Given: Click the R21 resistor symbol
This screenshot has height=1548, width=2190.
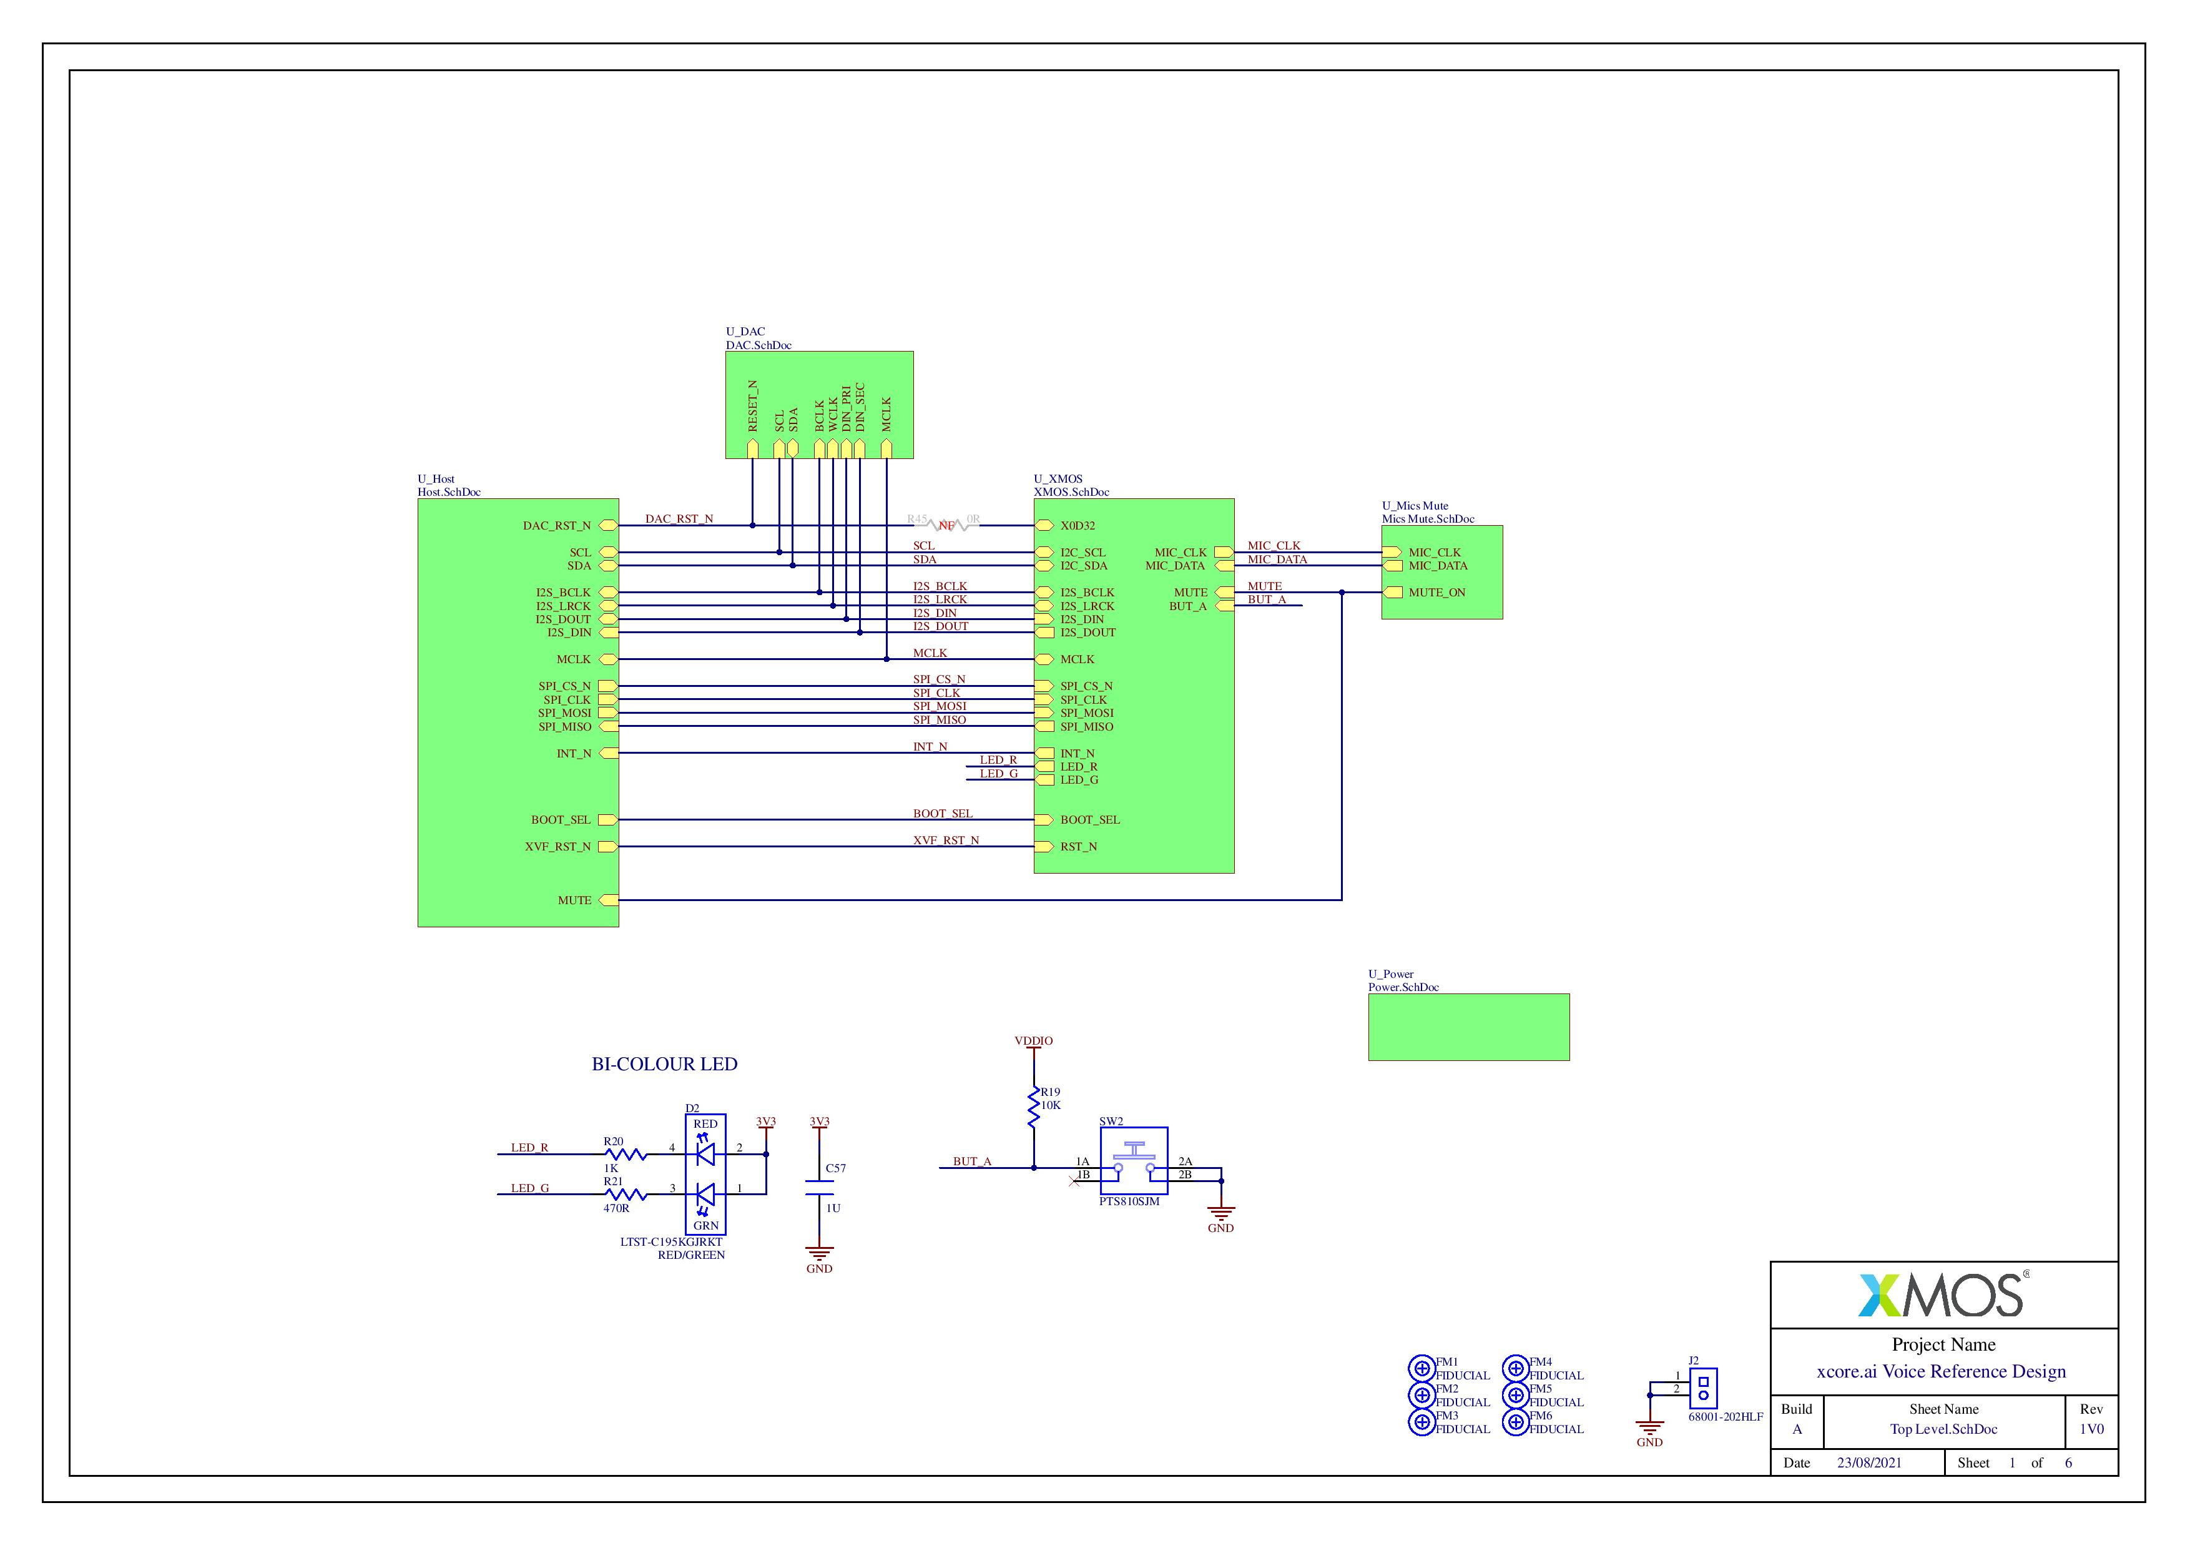Looking at the screenshot, I should tap(626, 1194).
